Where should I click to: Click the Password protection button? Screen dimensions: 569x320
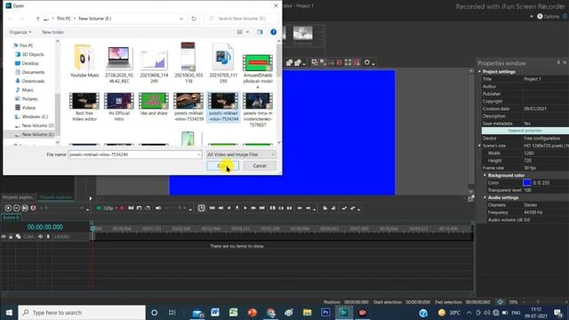[x=525, y=131]
